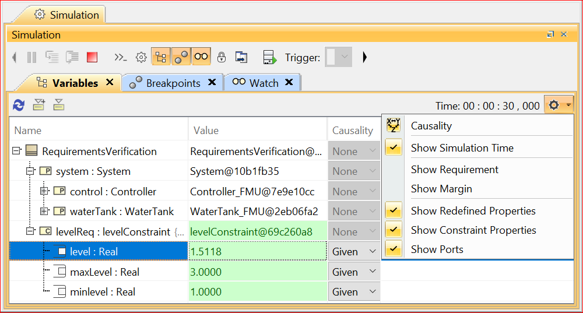This screenshot has height=313, width=583.
Task: Switch to the Breakpoints tab
Action: [x=173, y=83]
